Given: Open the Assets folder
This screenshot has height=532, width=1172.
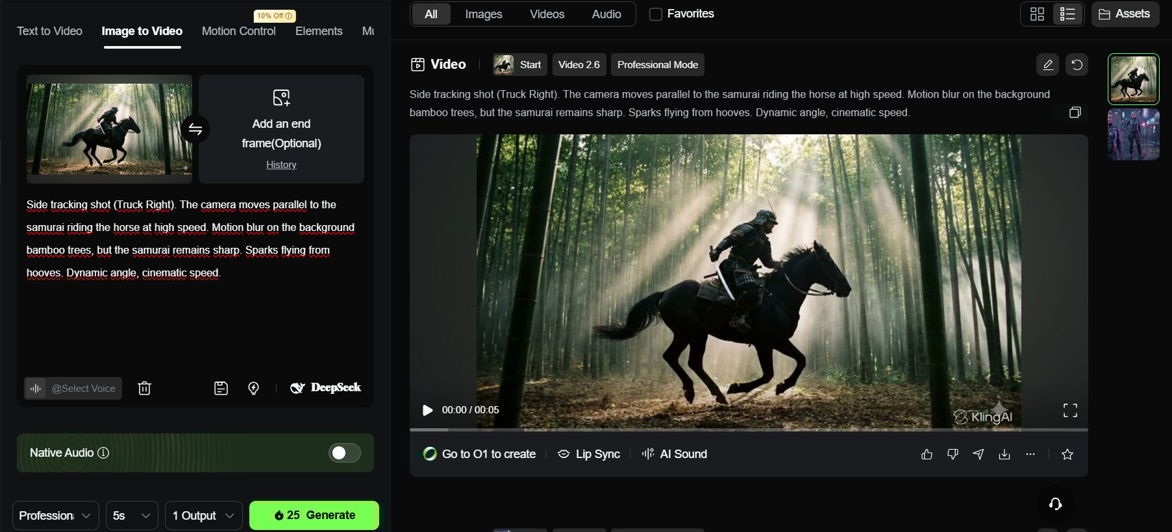Looking at the screenshot, I should point(1125,14).
